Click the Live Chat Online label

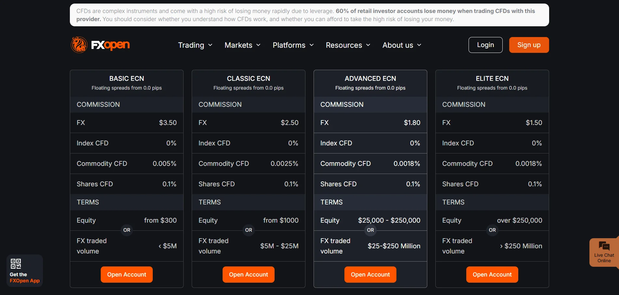pyautogui.click(x=604, y=258)
